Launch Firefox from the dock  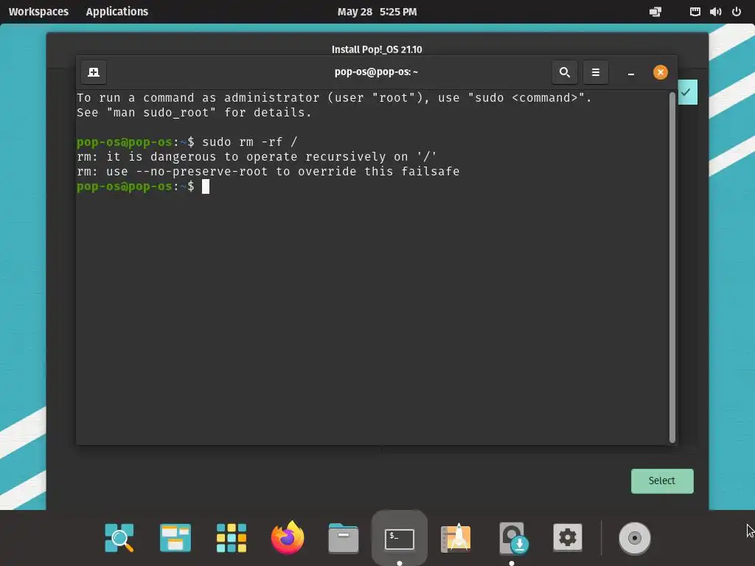(288, 537)
